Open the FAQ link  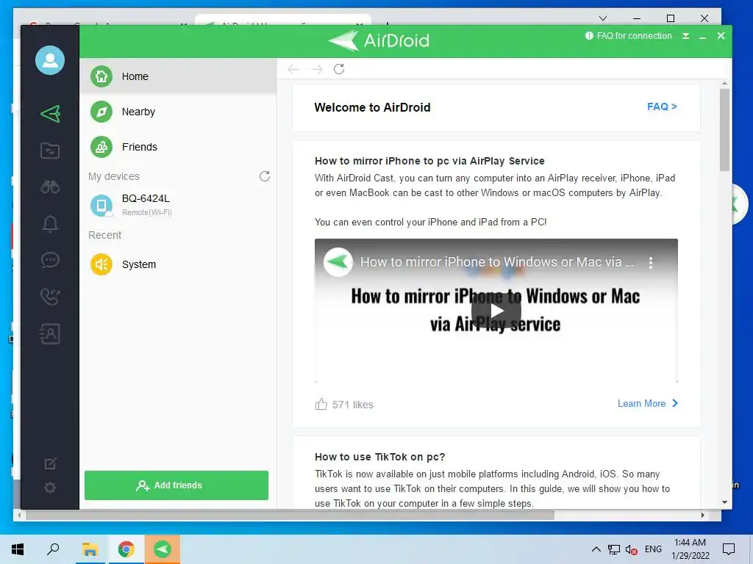[x=662, y=106]
